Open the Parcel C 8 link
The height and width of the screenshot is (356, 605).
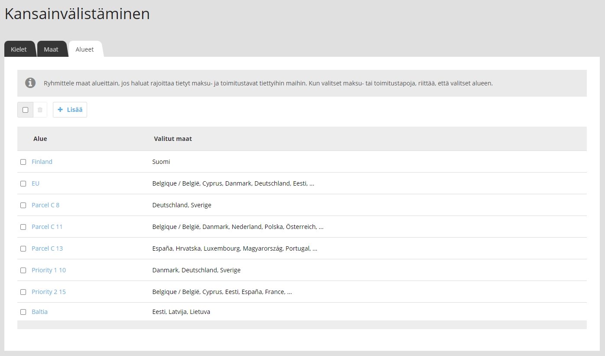tap(46, 205)
